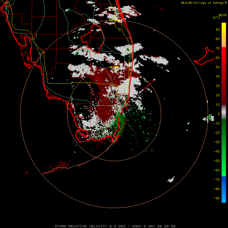Click the '5 MAY 25' date in footer
The width and height of the screenshot is (228, 228).
pyautogui.click(x=153, y=226)
